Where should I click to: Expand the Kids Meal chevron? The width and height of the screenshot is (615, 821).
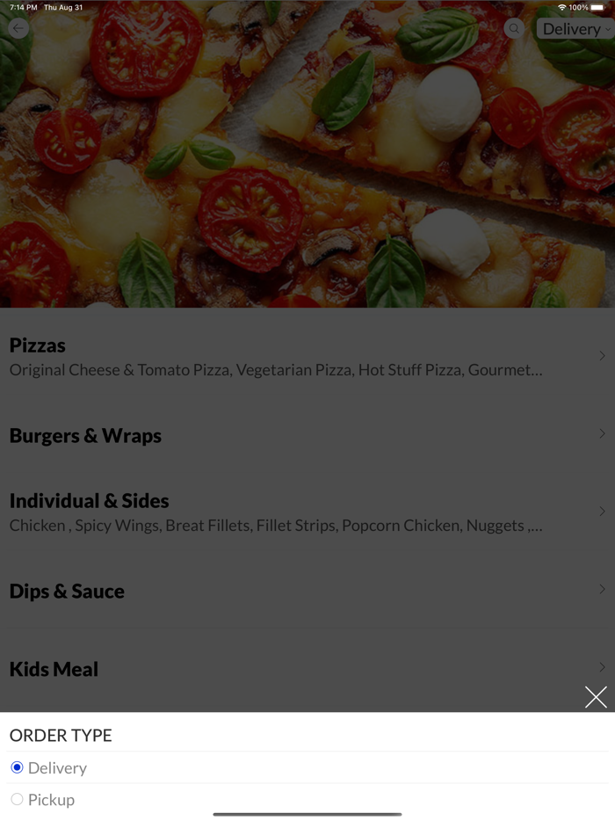point(602,668)
